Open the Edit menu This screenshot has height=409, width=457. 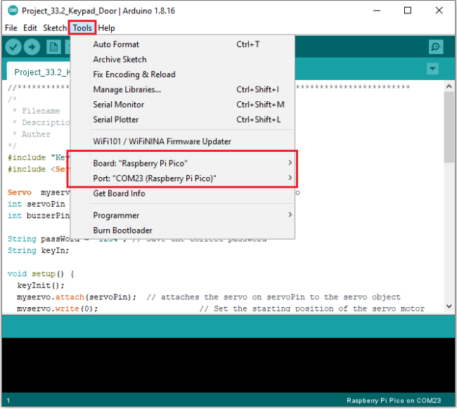(30, 28)
